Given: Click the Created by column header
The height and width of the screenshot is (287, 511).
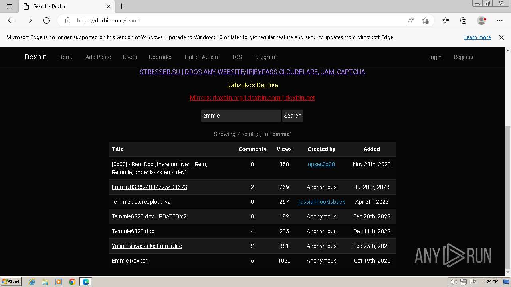Looking at the screenshot, I should pos(321,149).
